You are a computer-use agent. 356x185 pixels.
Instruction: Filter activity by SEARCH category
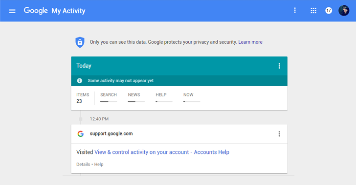click(109, 95)
